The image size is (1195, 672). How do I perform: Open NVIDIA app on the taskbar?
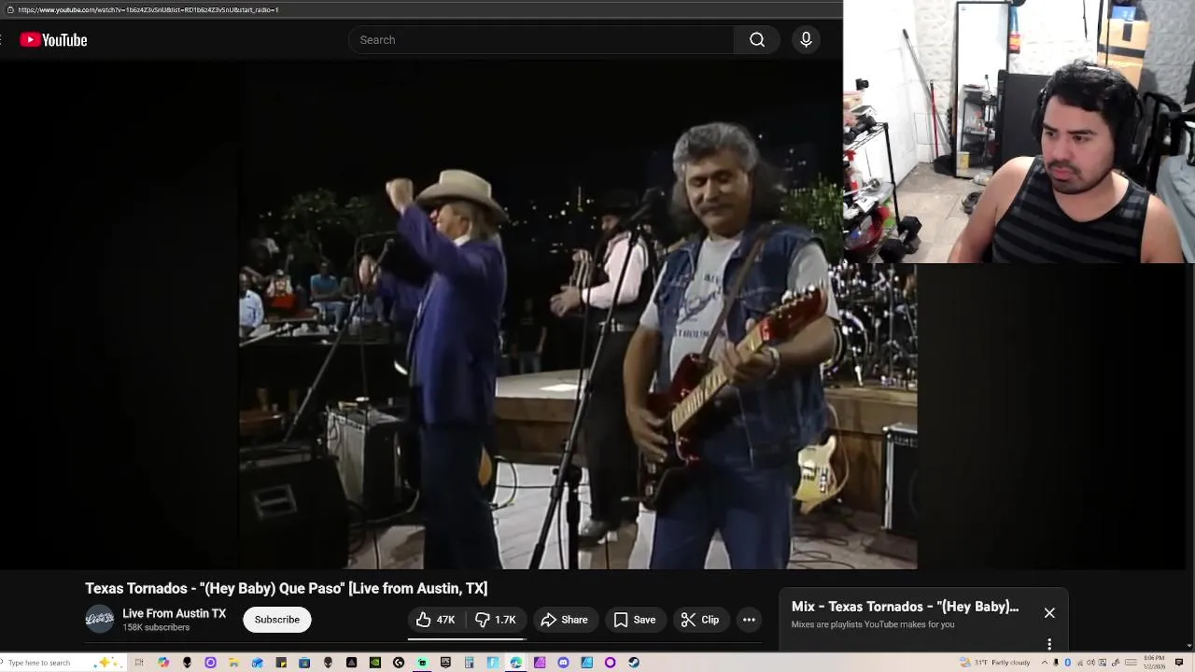coord(375,663)
